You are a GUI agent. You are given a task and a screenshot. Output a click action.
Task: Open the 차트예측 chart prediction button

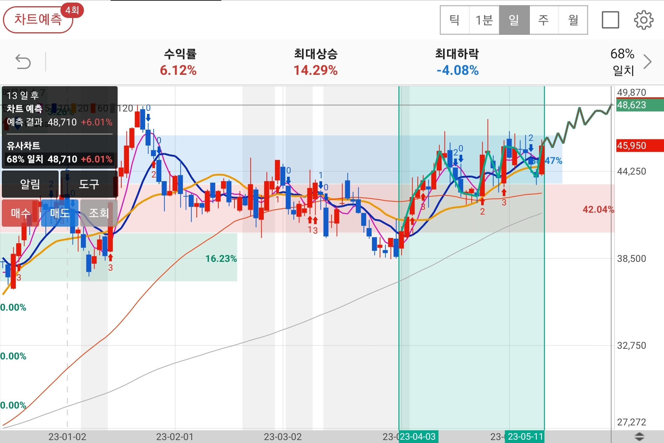38,20
